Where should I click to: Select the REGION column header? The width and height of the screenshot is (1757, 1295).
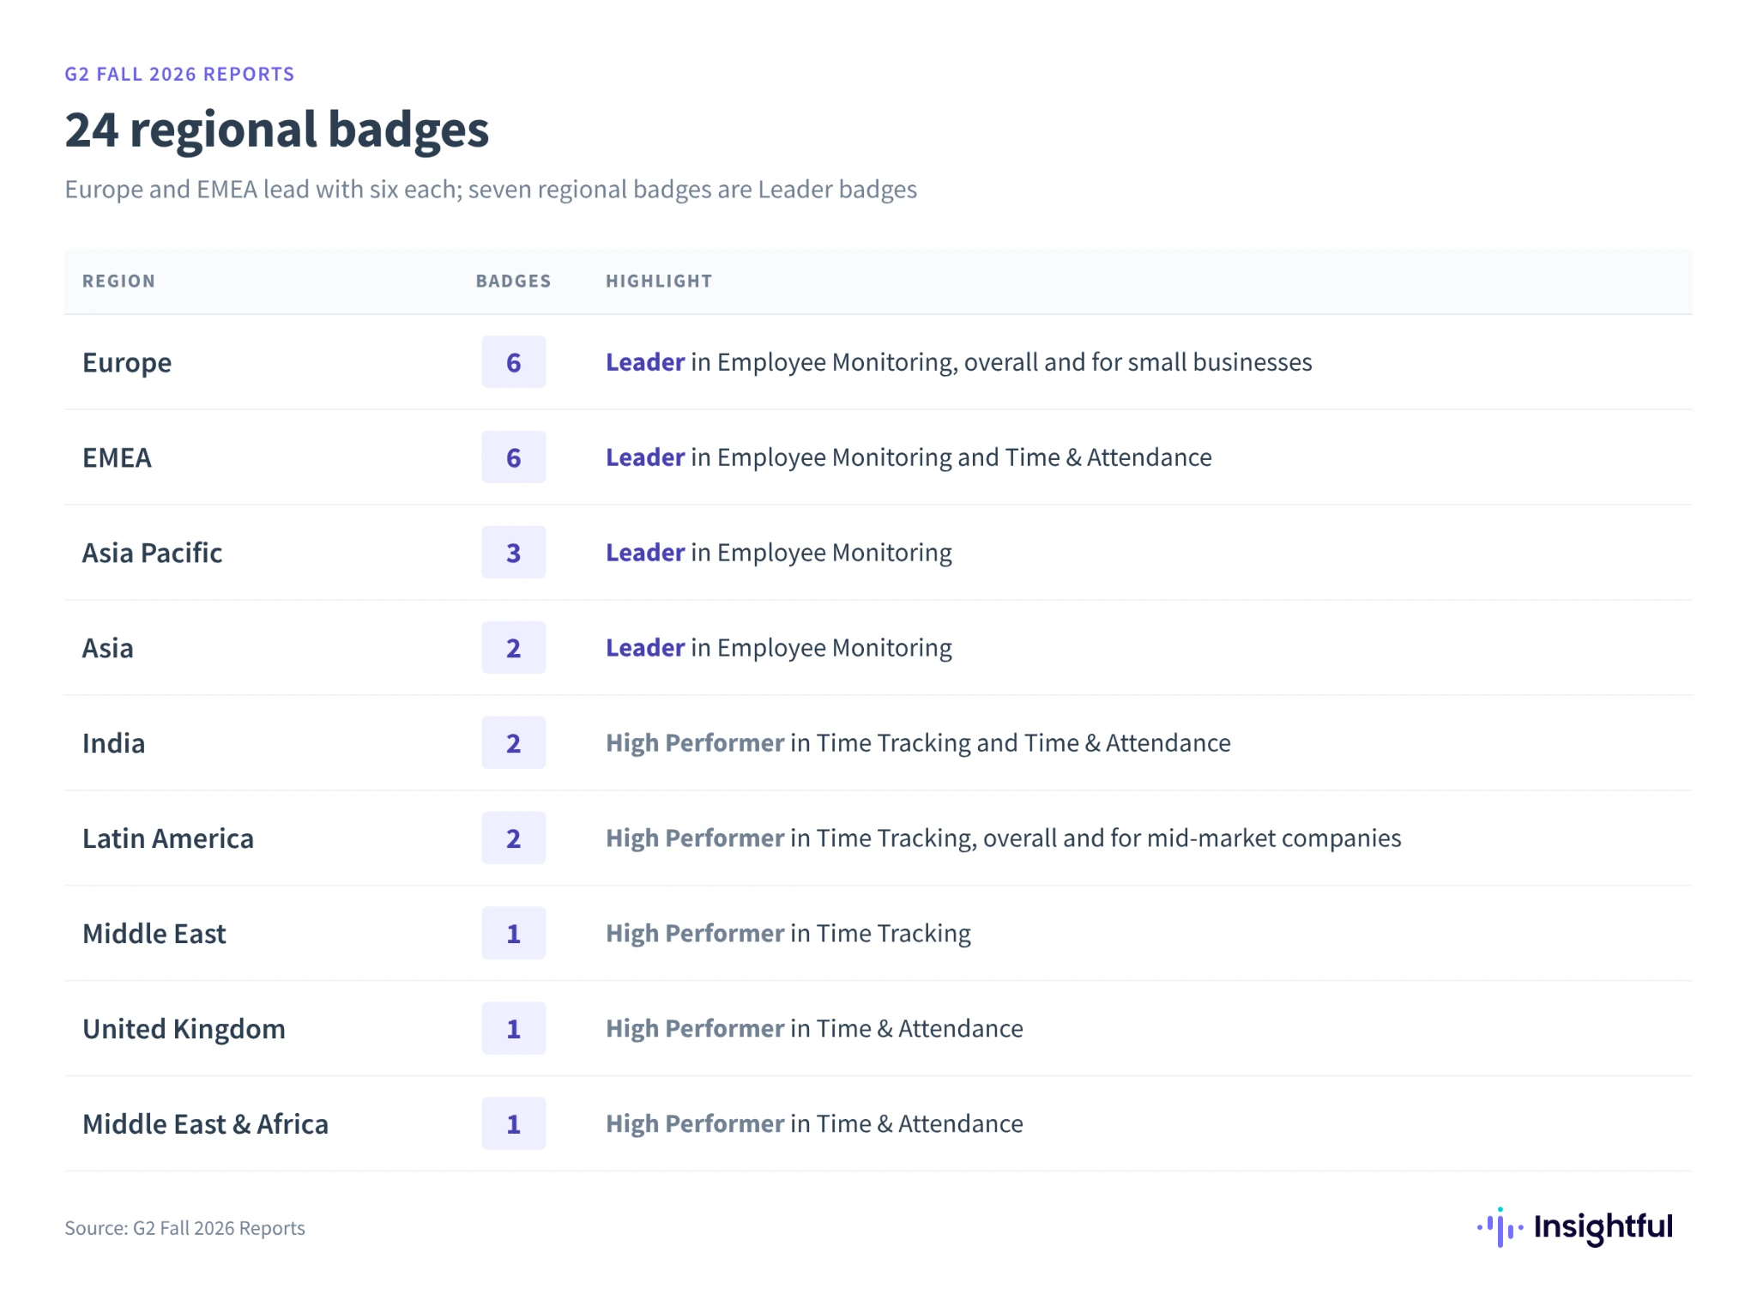(118, 281)
